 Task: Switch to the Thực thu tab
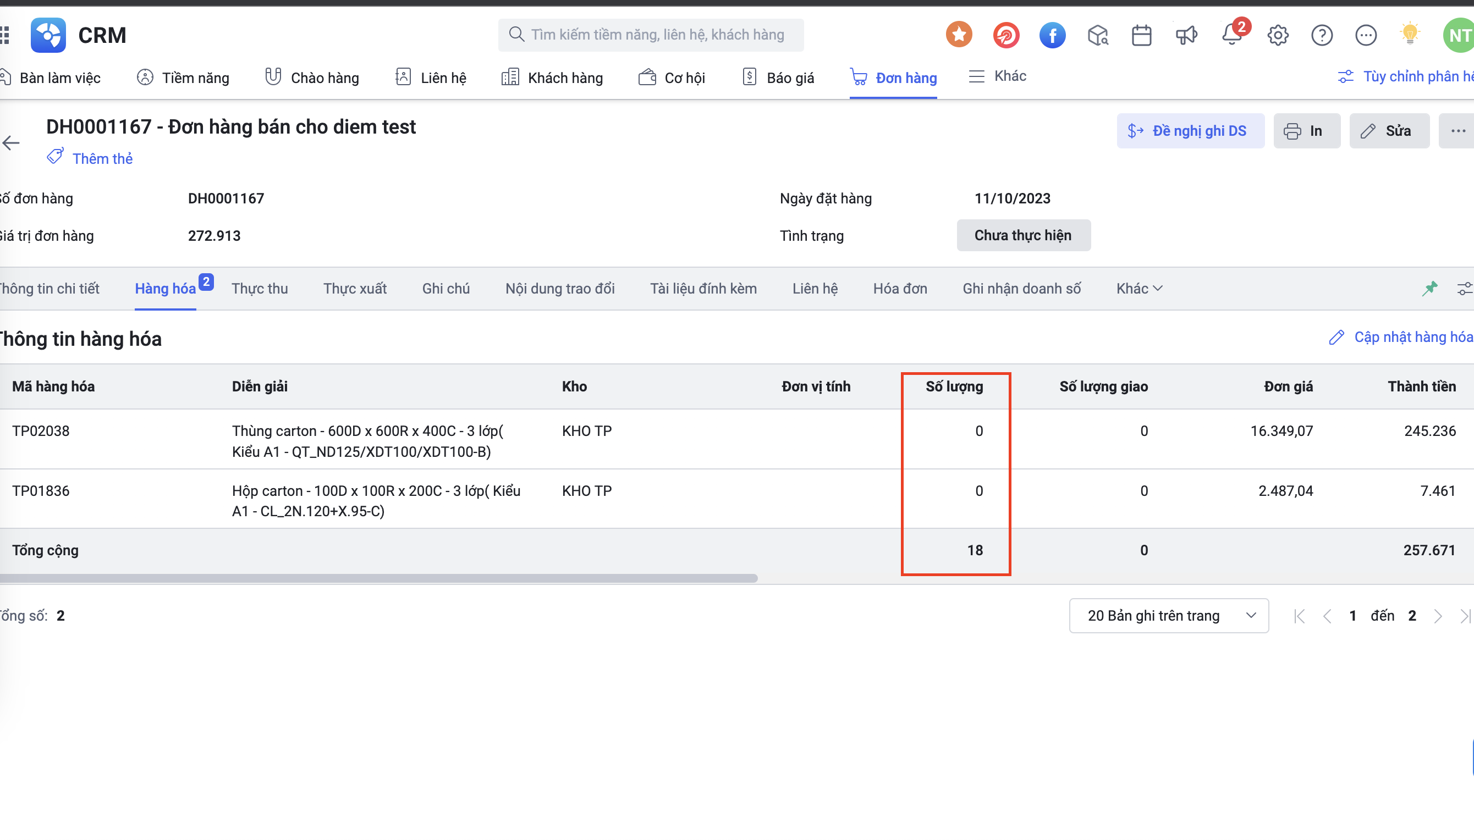pyautogui.click(x=260, y=289)
